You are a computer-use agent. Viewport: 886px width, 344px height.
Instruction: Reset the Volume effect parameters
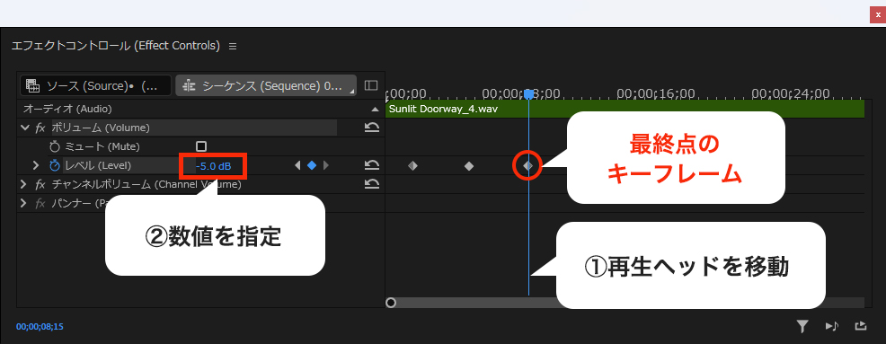coord(371,128)
